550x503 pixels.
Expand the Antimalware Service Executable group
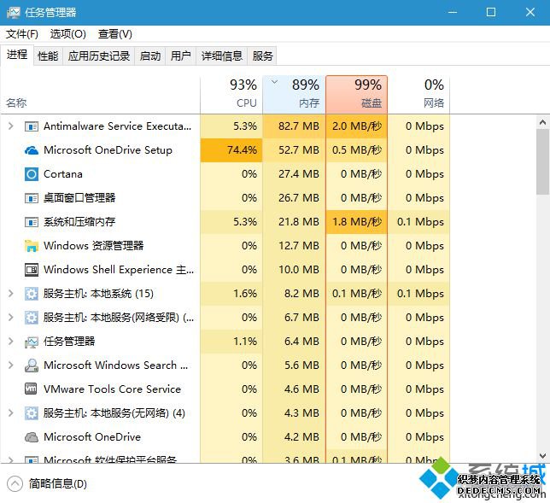coord(11,126)
